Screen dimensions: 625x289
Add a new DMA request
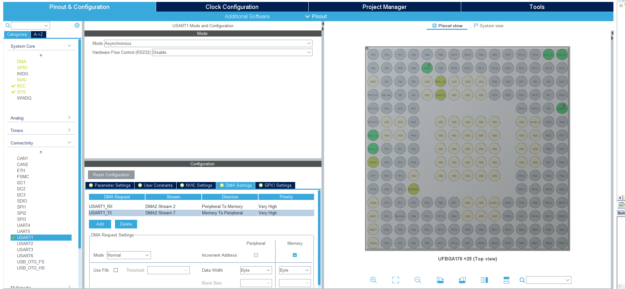[100, 224]
